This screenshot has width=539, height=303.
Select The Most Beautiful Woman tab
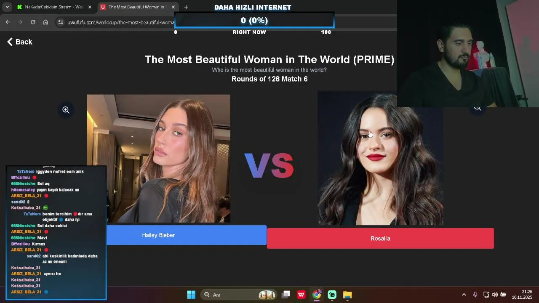pos(138,7)
